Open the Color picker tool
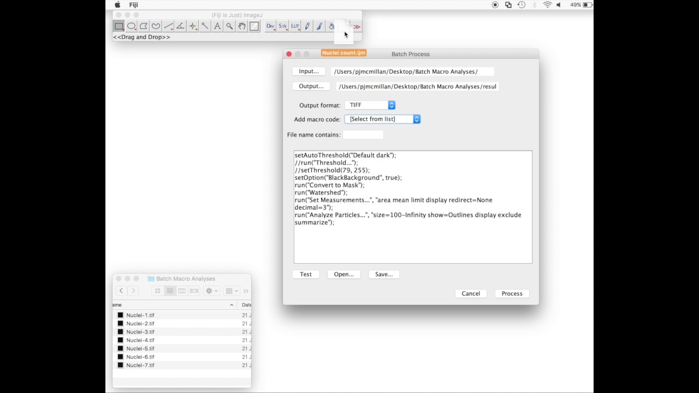The height and width of the screenshot is (393, 699). pos(254,26)
